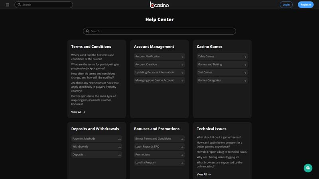Click arrow next to Games and Betting
319x179 pixels.
click(245, 65)
